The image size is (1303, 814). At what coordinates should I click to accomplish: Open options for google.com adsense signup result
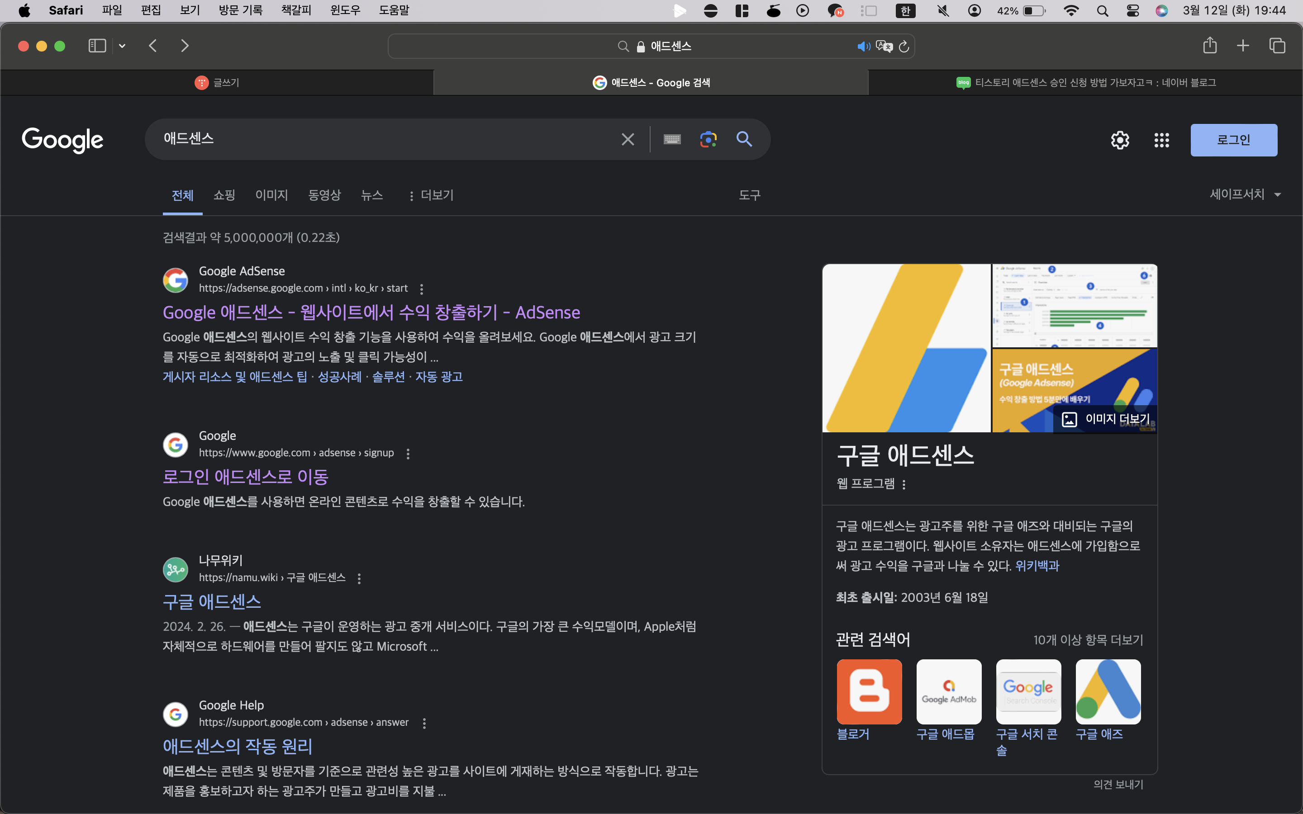(408, 454)
